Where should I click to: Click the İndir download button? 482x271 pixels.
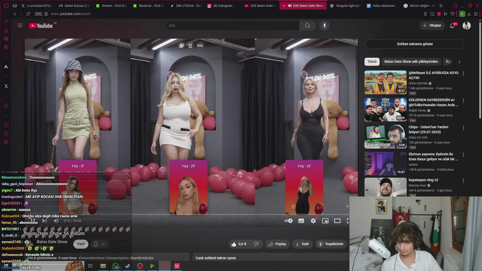point(302,244)
